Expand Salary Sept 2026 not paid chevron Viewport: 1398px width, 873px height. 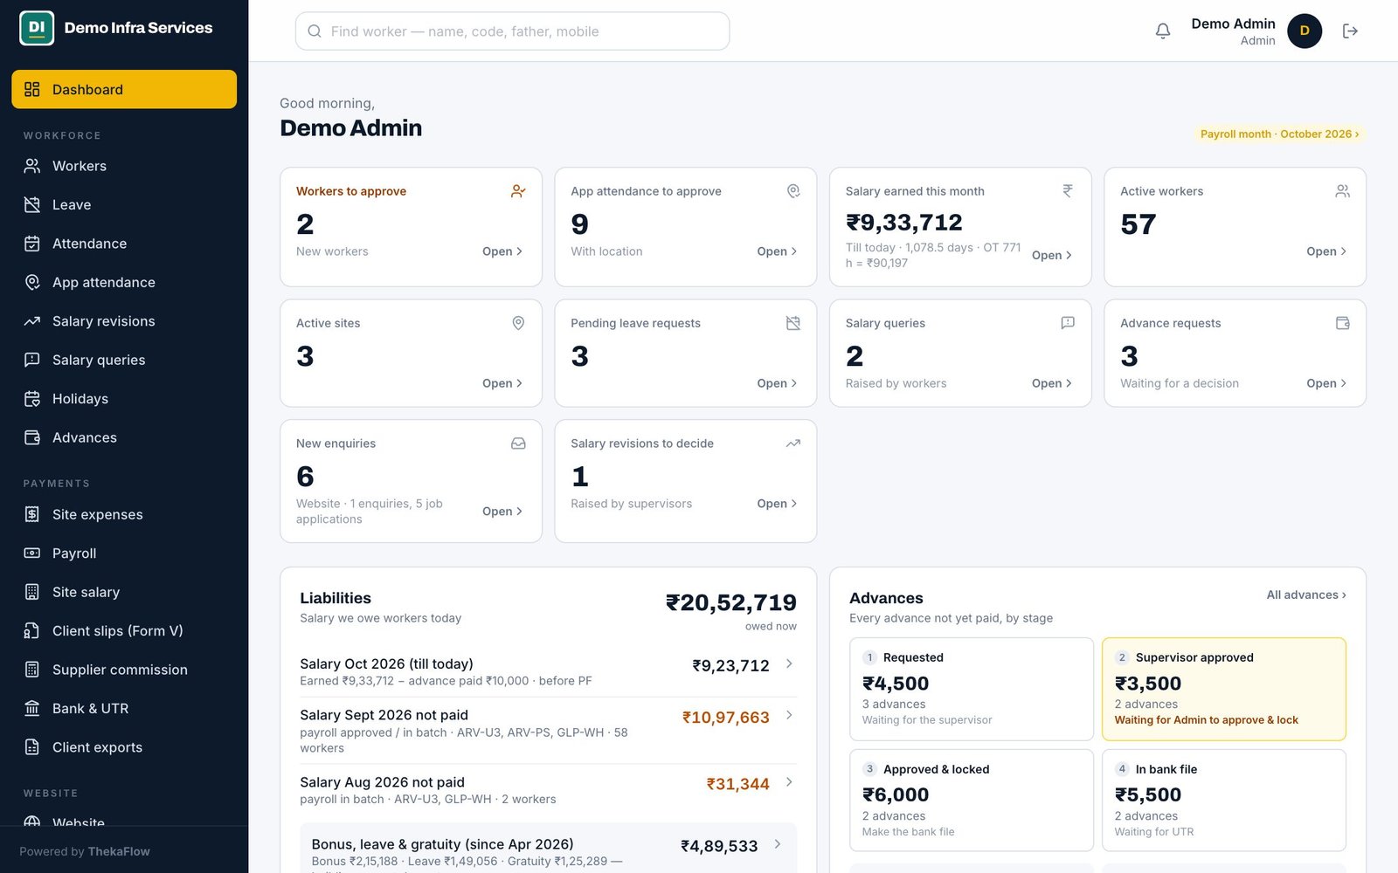pos(789,715)
